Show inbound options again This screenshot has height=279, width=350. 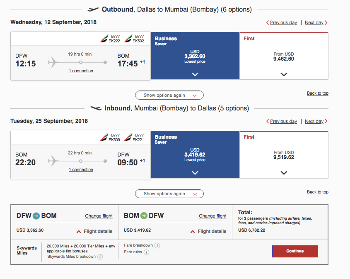169,193
